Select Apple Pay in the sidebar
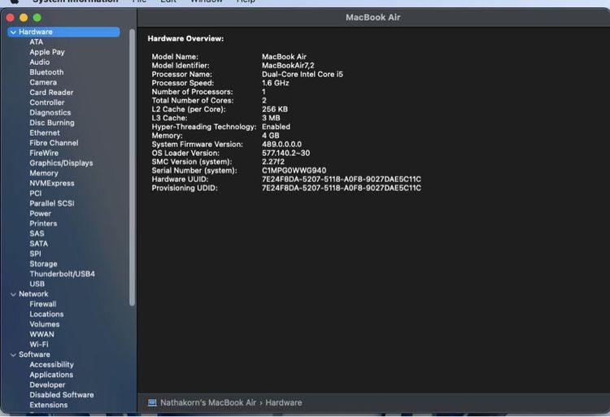The image size is (610, 417). point(47,52)
